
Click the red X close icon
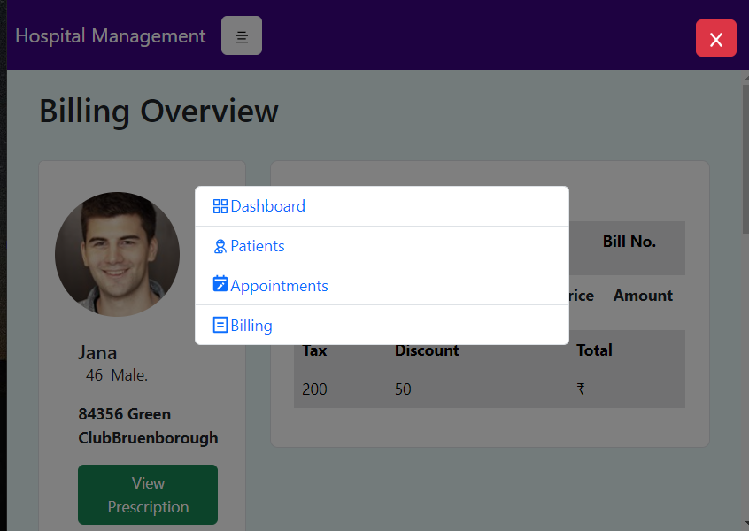[x=715, y=38]
